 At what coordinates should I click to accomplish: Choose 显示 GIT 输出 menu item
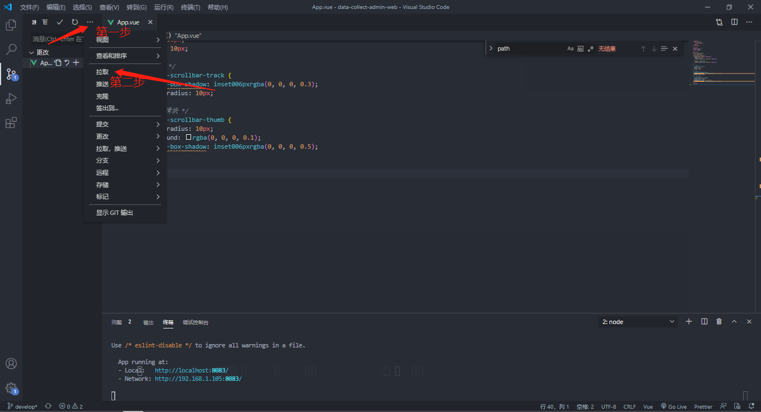click(125, 213)
